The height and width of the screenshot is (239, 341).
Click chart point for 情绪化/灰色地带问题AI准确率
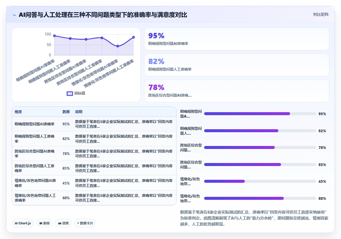(x=118, y=46)
